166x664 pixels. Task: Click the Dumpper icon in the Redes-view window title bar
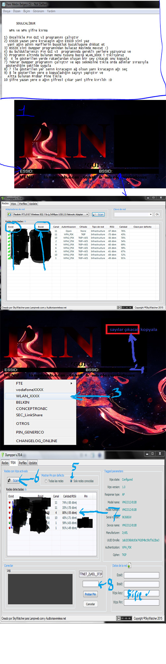point(3,198)
